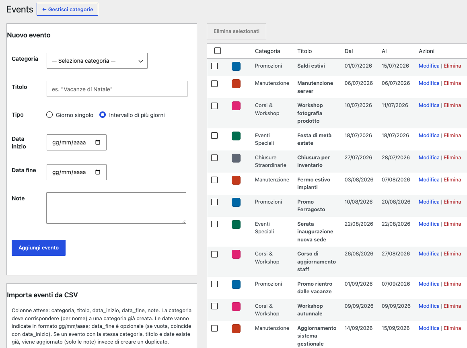Click the Dal column header
Screen dimensions: 467x348
(348, 51)
